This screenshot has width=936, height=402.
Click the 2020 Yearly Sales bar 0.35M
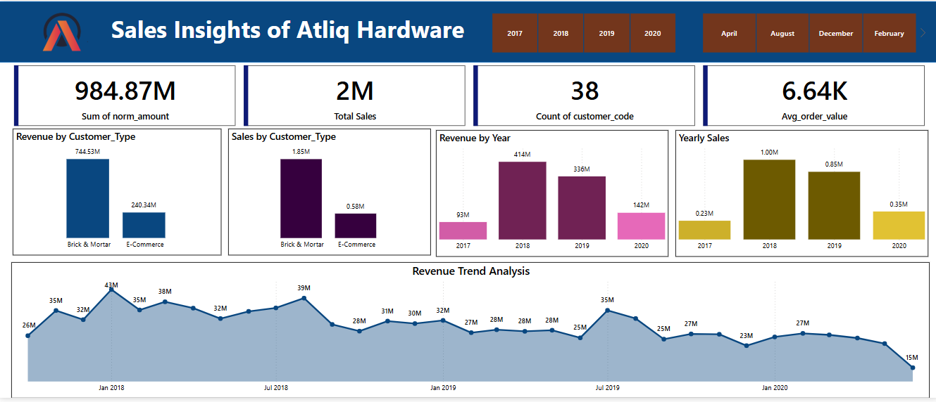pyautogui.click(x=899, y=226)
